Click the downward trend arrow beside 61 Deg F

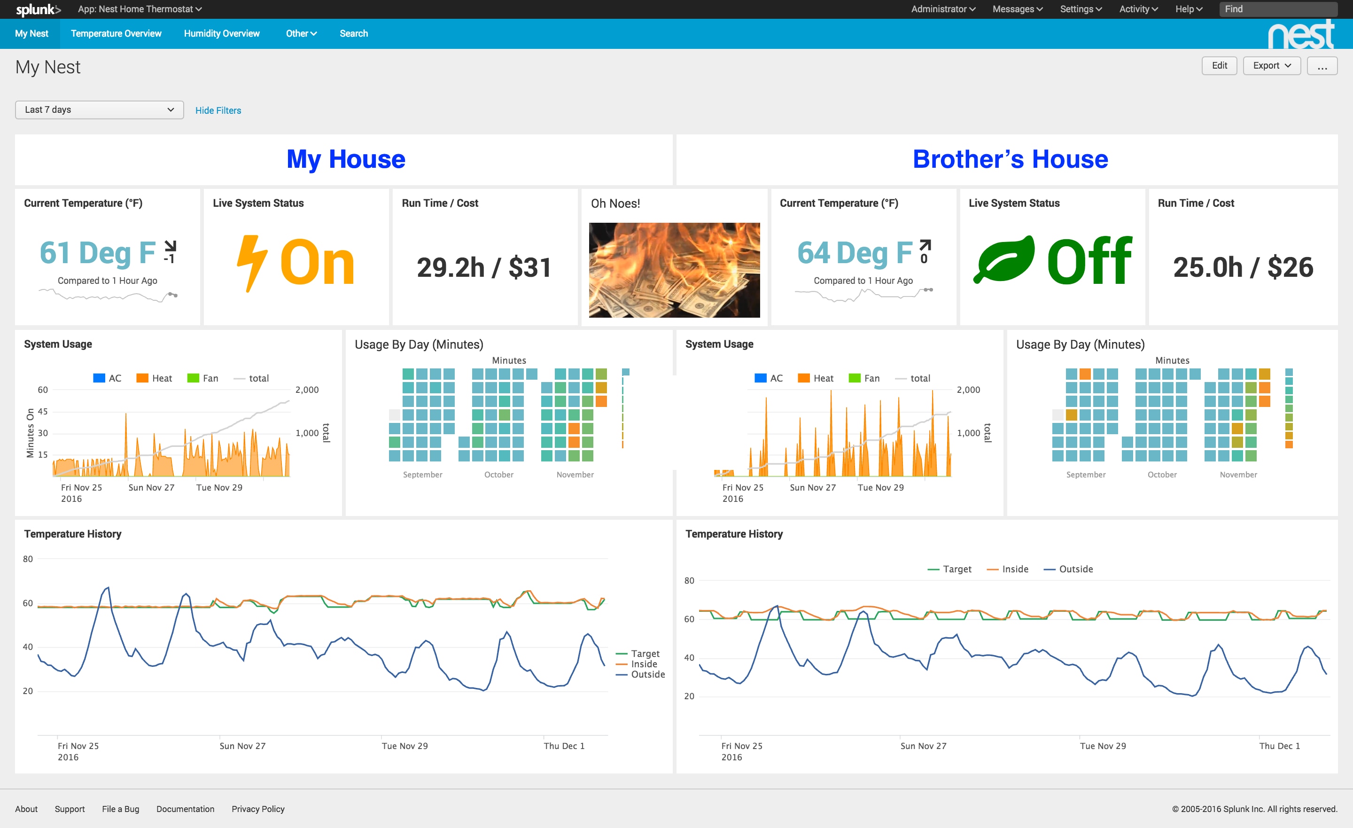coord(171,246)
